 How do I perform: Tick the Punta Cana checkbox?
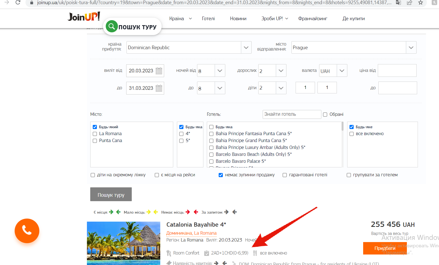point(95,141)
